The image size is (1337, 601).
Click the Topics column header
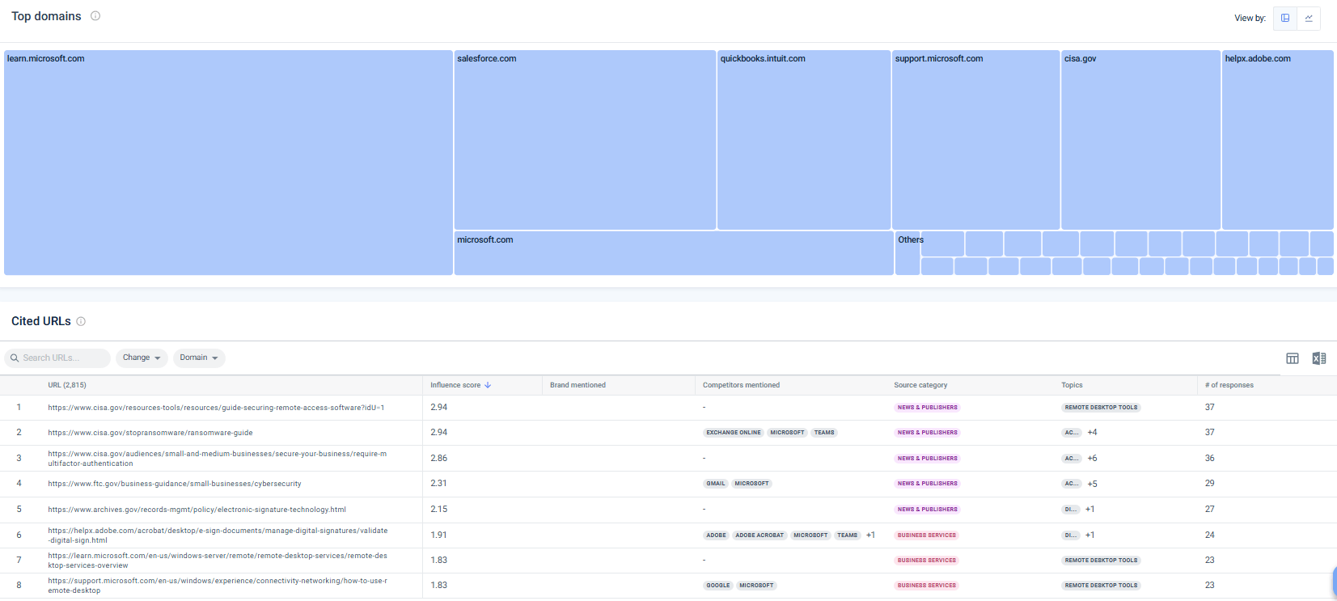tap(1072, 385)
